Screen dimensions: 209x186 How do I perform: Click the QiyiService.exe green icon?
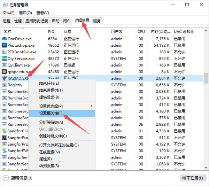[5, 59]
